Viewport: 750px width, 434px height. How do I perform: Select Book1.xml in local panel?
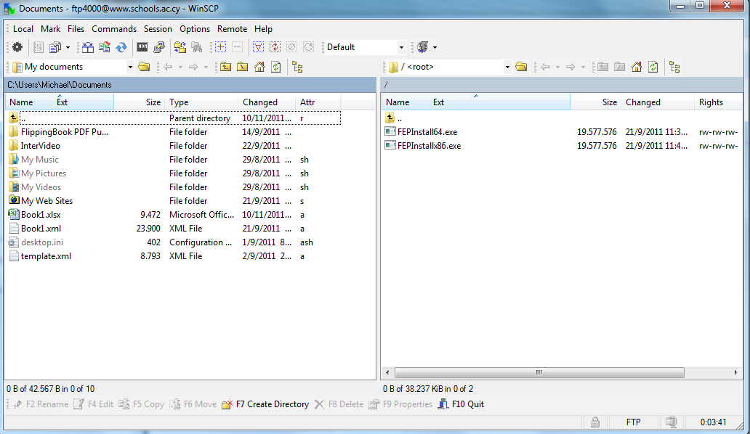(41, 229)
